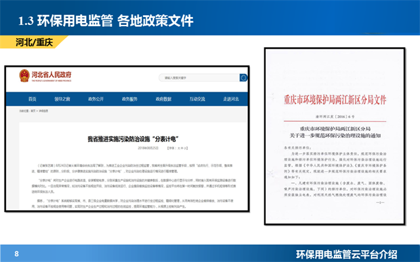Open the 领导之窗 navigation item
The width and height of the screenshot is (420, 262).
[x=62, y=99]
